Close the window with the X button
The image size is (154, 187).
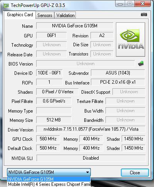[142, 3]
